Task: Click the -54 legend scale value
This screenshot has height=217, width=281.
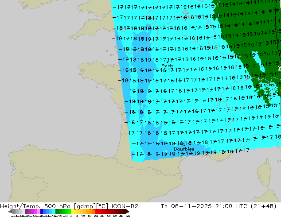Action: pos(14,216)
